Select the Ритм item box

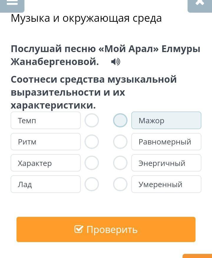click(x=46, y=142)
